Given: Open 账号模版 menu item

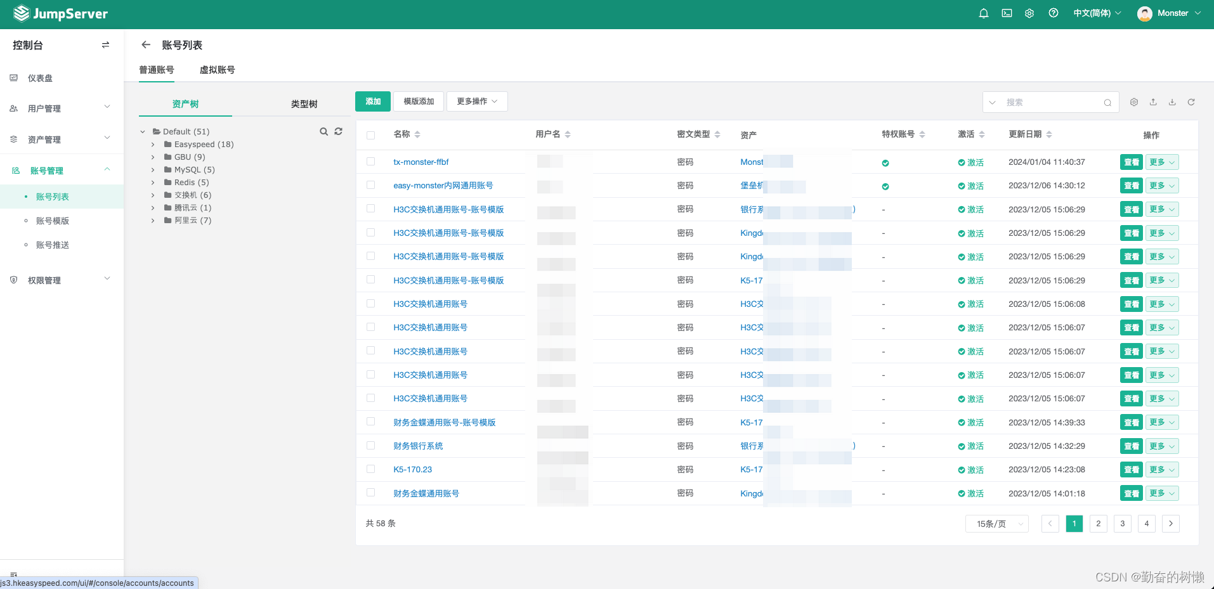Looking at the screenshot, I should (x=53, y=221).
